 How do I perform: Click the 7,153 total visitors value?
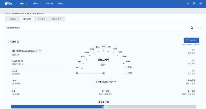15,71
